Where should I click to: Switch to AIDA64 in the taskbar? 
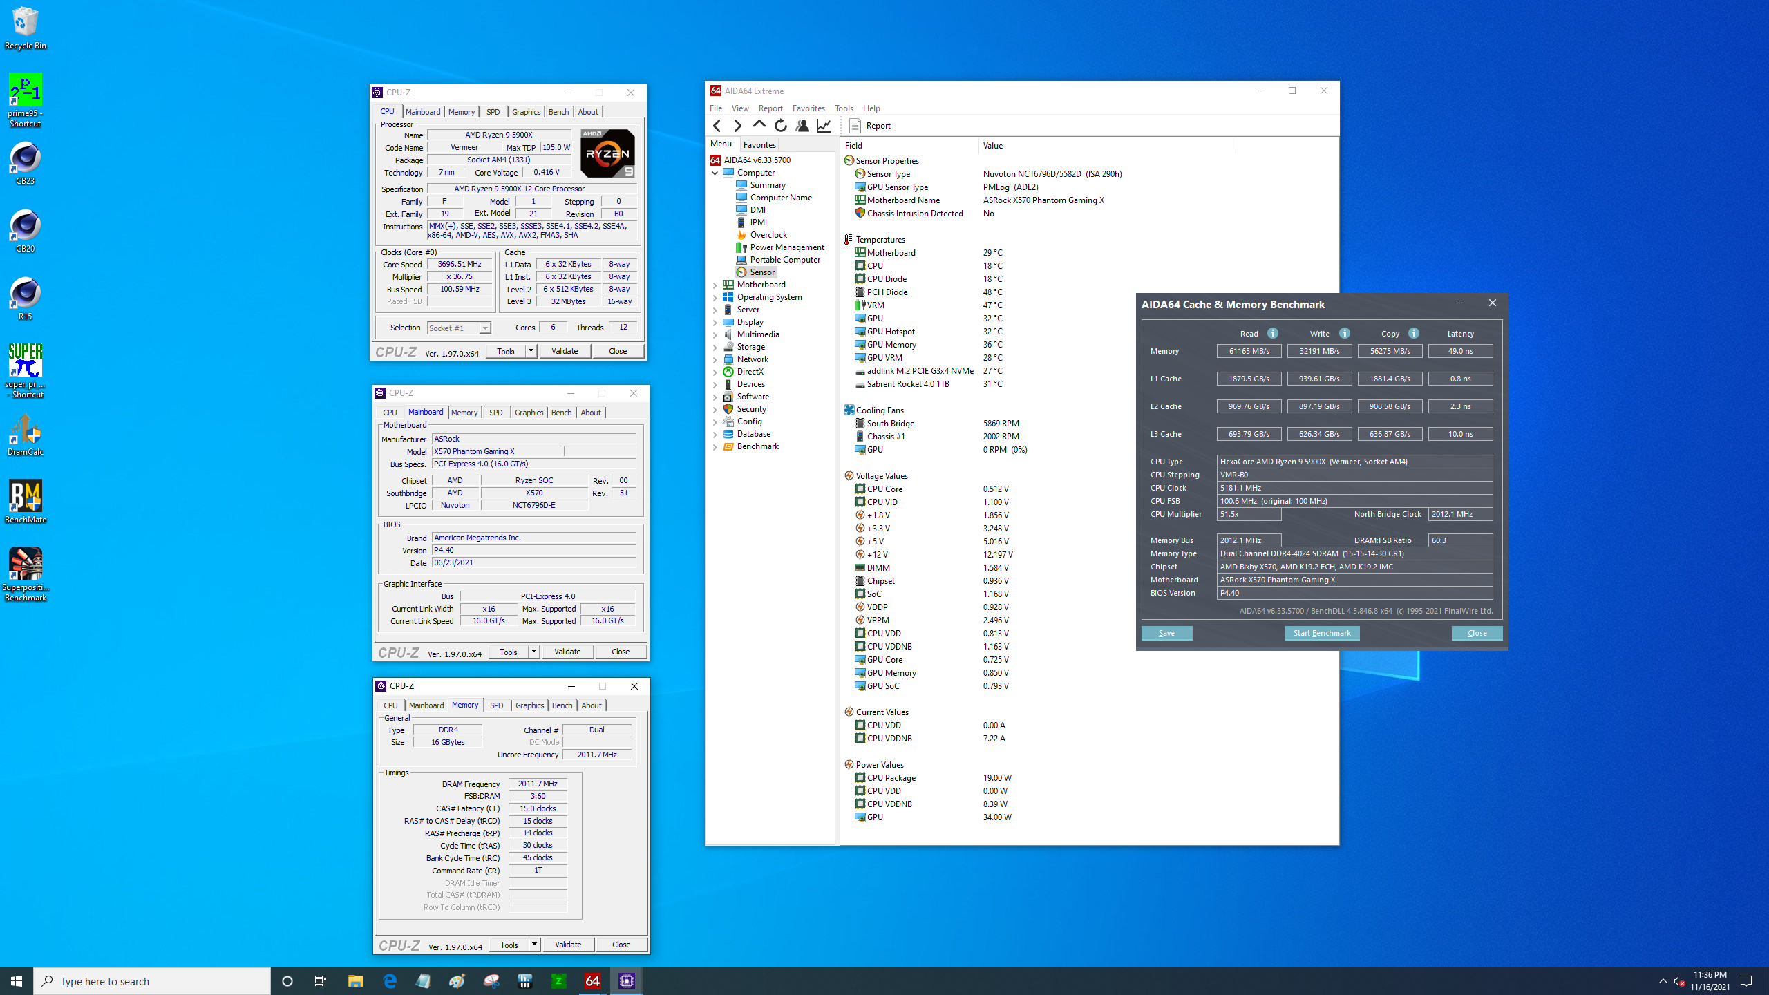click(592, 981)
